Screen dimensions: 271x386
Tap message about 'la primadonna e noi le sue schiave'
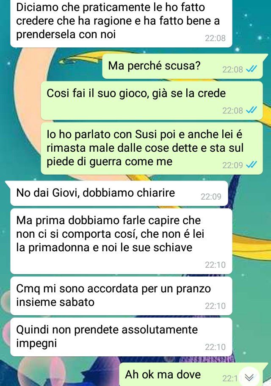(x=121, y=241)
